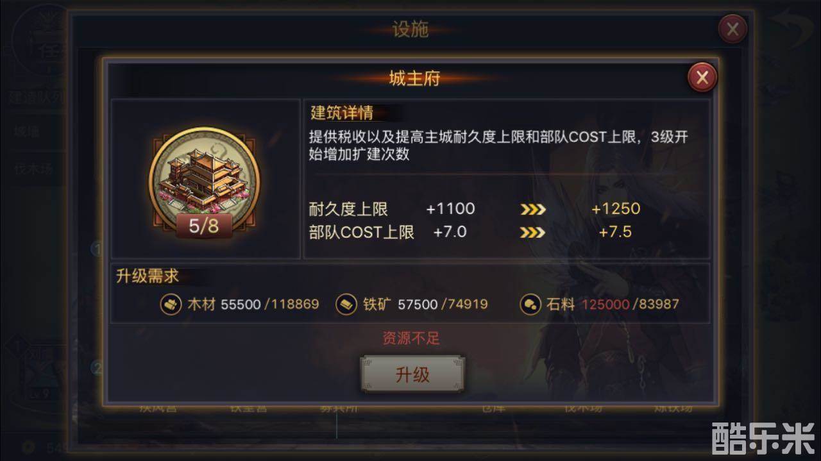
Task: Click the 耐久度上限 upgrade arrows
Action: (532, 209)
